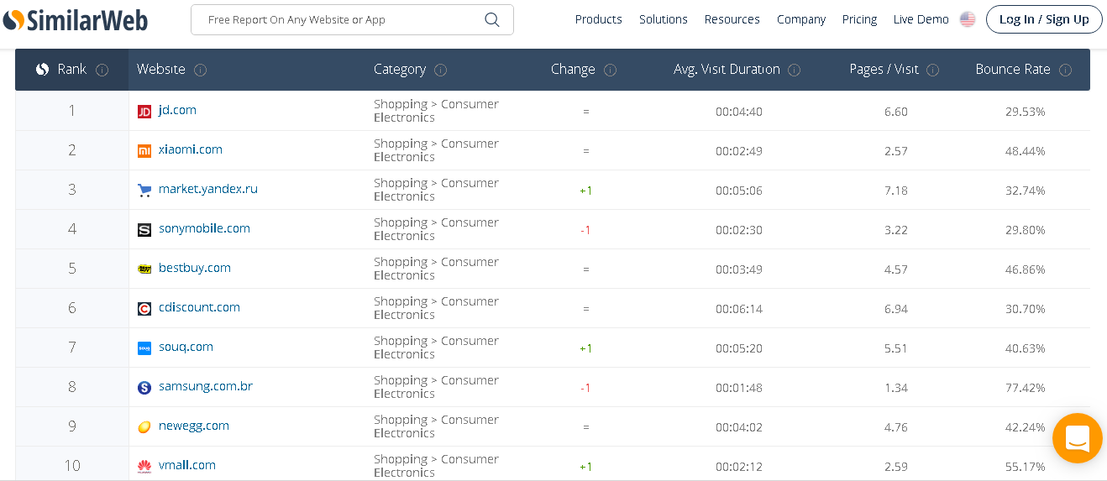Select the 77.42% bounce rate value
Screen dimensions: 1107x481
(1025, 388)
